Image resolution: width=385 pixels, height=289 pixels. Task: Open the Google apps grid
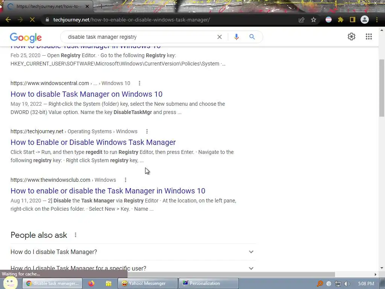(369, 37)
